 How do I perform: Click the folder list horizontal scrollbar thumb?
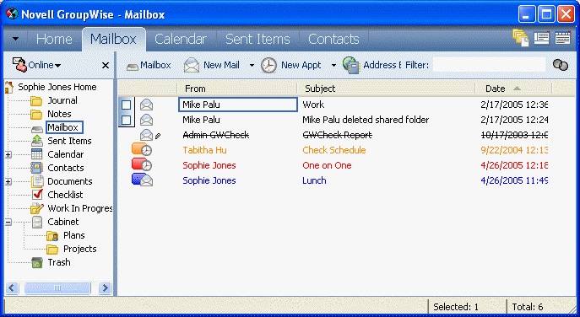pyautogui.click(x=57, y=287)
